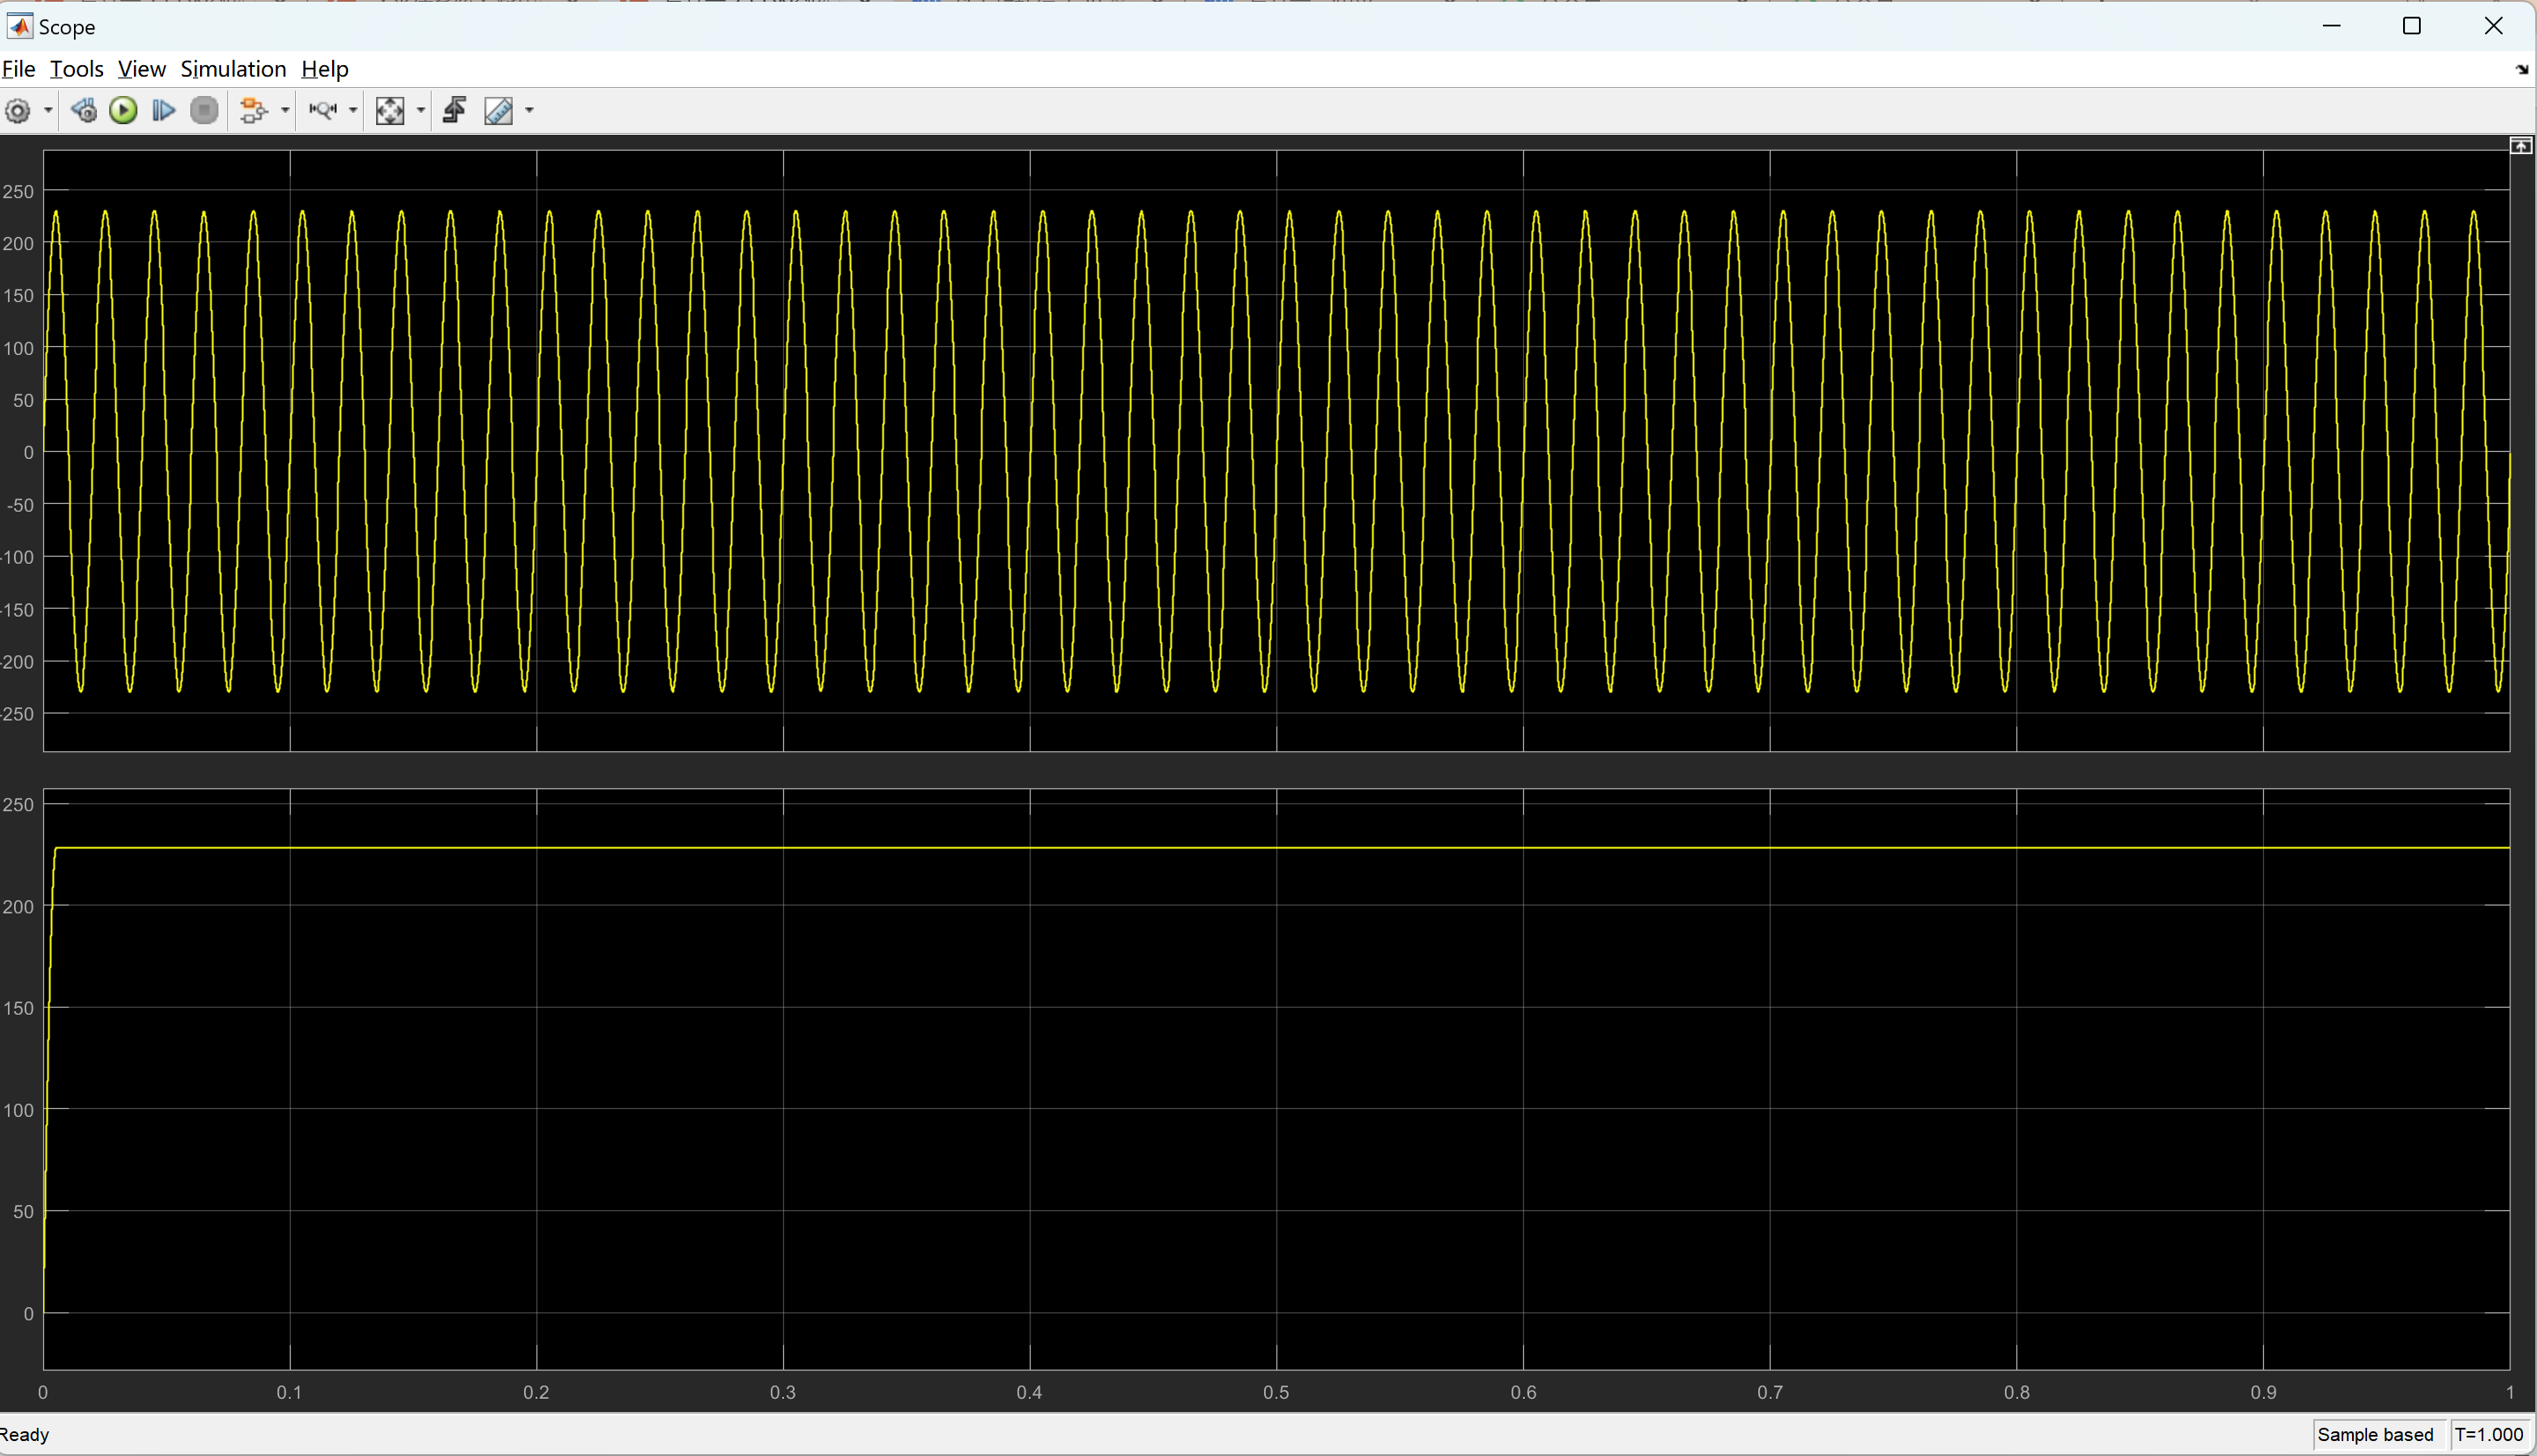The height and width of the screenshot is (1456, 2537).
Task: Open the Simulation menu
Action: click(x=233, y=69)
